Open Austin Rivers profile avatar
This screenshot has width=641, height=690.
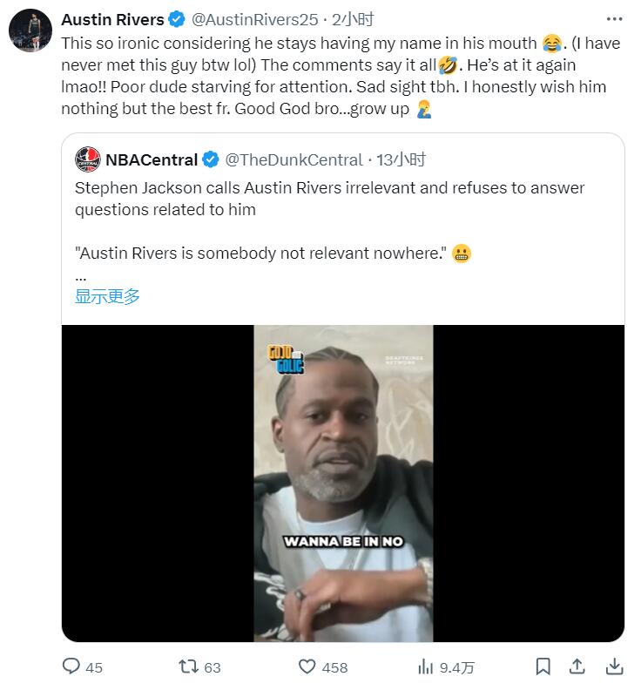tap(30, 31)
